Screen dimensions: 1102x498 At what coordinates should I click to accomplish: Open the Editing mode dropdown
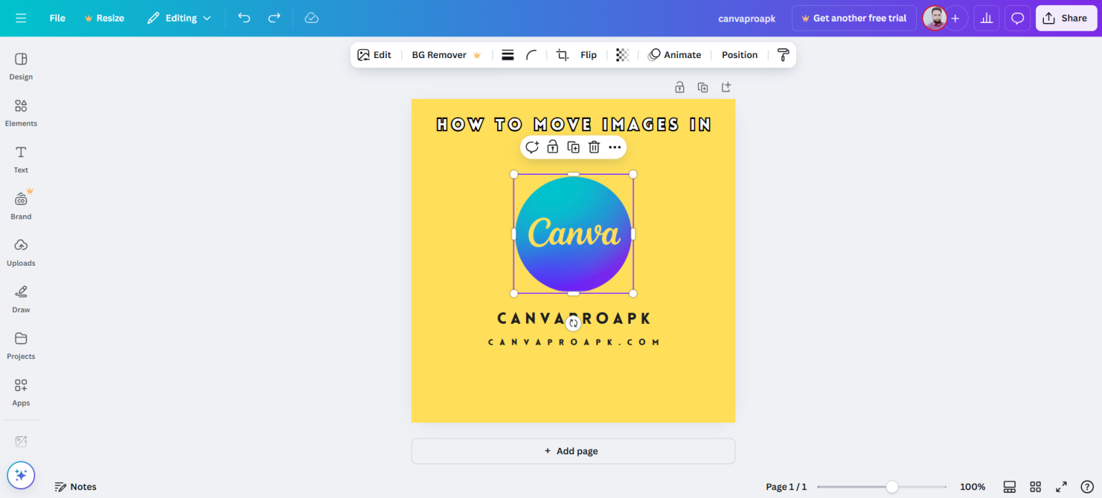(179, 18)
